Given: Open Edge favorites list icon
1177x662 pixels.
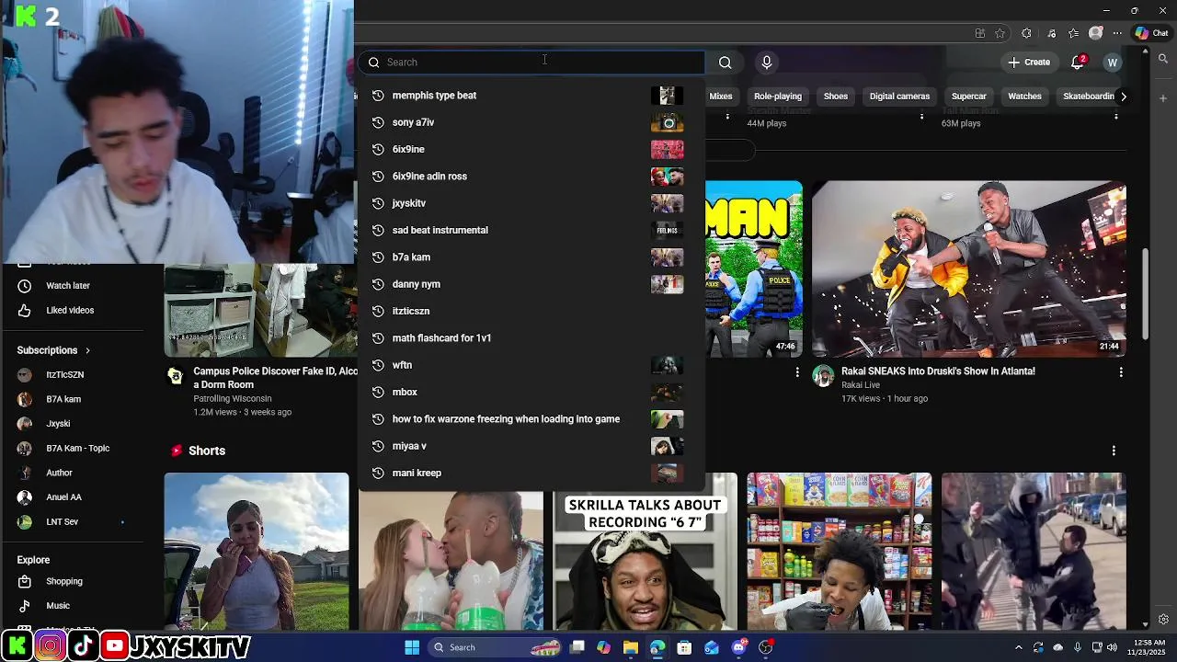Looking at the screenshot, I should tap(1073, 33).
